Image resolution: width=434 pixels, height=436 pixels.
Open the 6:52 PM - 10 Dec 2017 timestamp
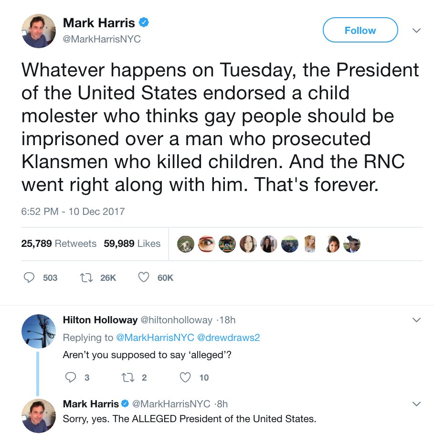point(73,211)
